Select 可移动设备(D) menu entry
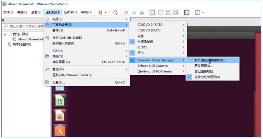Viewport: 263px width, 139px height. click(87, 25)
